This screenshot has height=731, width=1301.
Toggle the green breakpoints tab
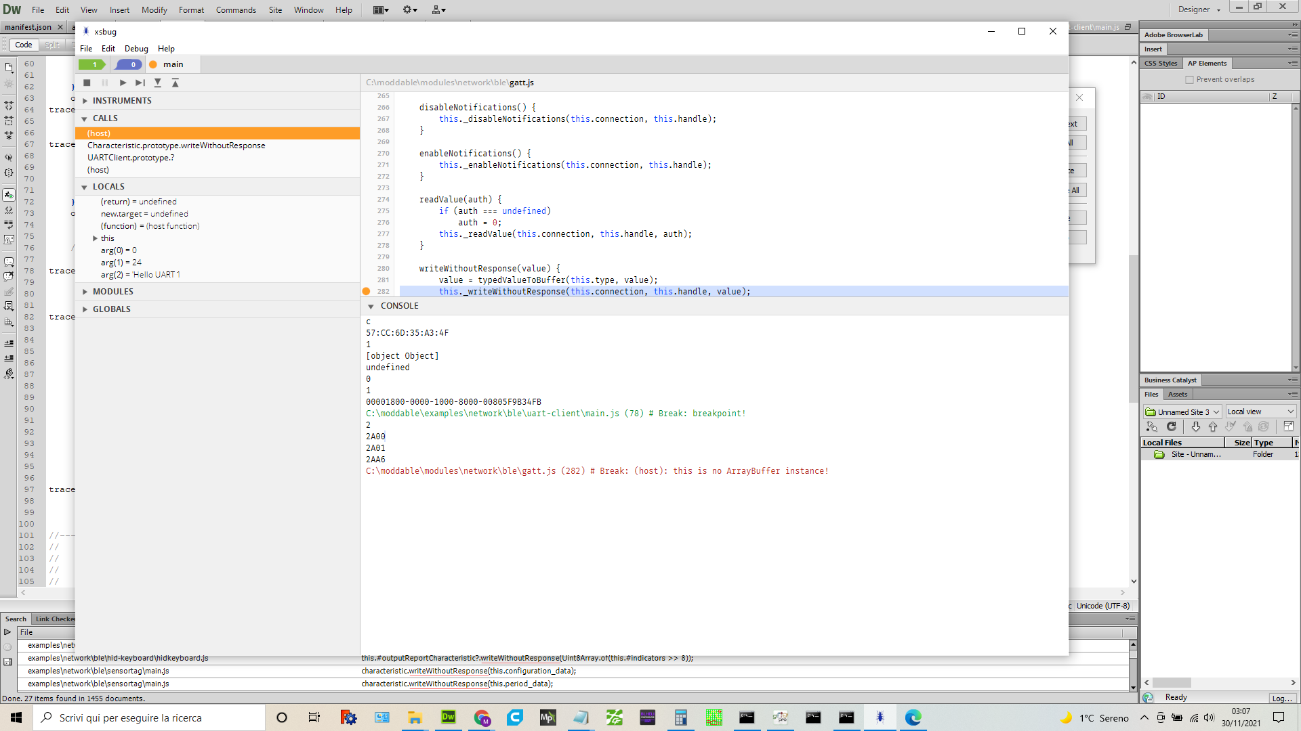coord(92,64)
